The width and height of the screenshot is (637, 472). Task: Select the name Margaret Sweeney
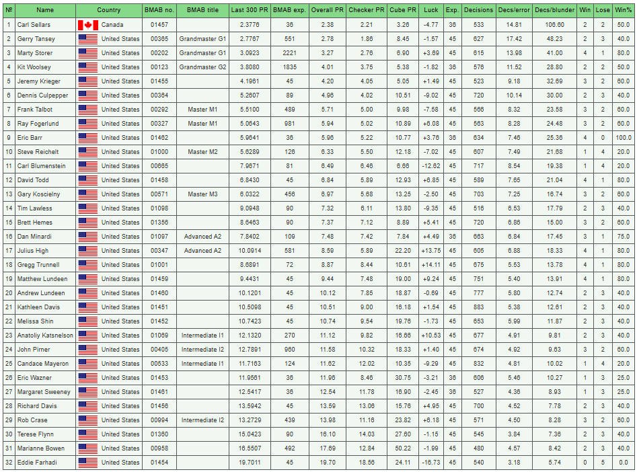tap(44, 392)
